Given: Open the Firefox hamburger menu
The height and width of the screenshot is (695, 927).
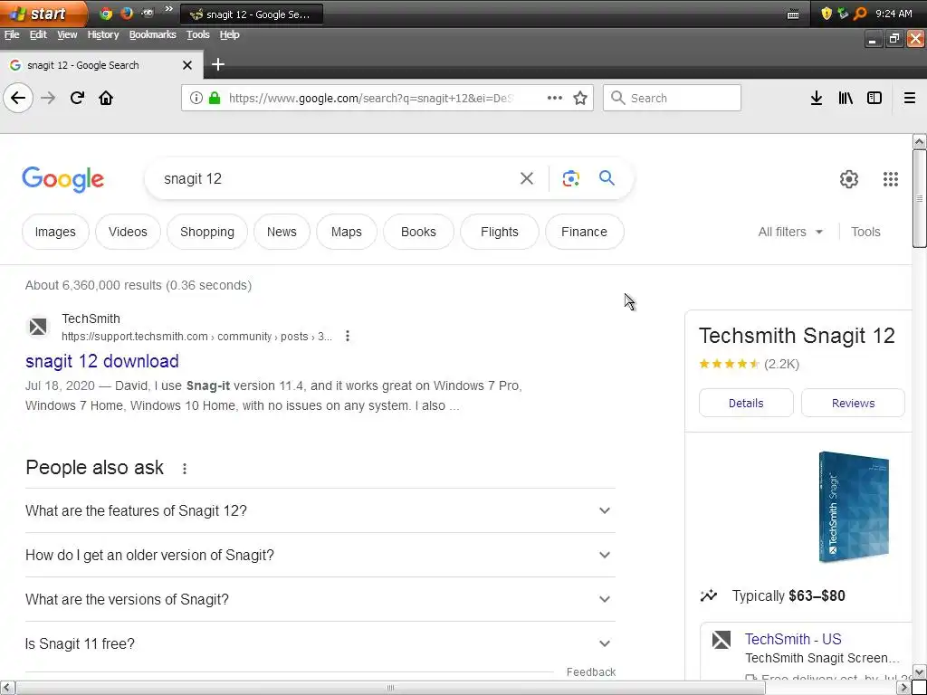Looking at the screenshot, I should [x=910, y=98].
